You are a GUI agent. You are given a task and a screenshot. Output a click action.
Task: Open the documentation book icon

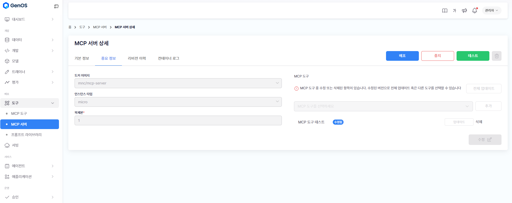[x=445, y=11]
